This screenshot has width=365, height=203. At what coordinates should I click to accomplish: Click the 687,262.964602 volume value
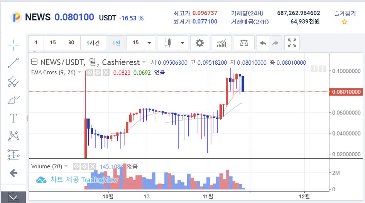298,13
